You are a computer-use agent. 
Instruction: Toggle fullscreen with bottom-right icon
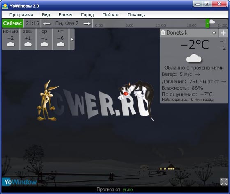pos(224,182)
